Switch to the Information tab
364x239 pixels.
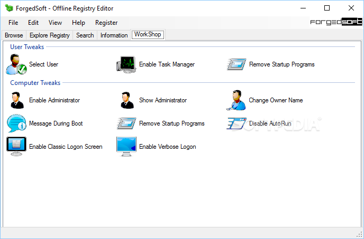[114, 35]
